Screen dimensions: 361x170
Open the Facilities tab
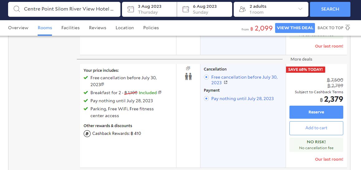[70, 28]
